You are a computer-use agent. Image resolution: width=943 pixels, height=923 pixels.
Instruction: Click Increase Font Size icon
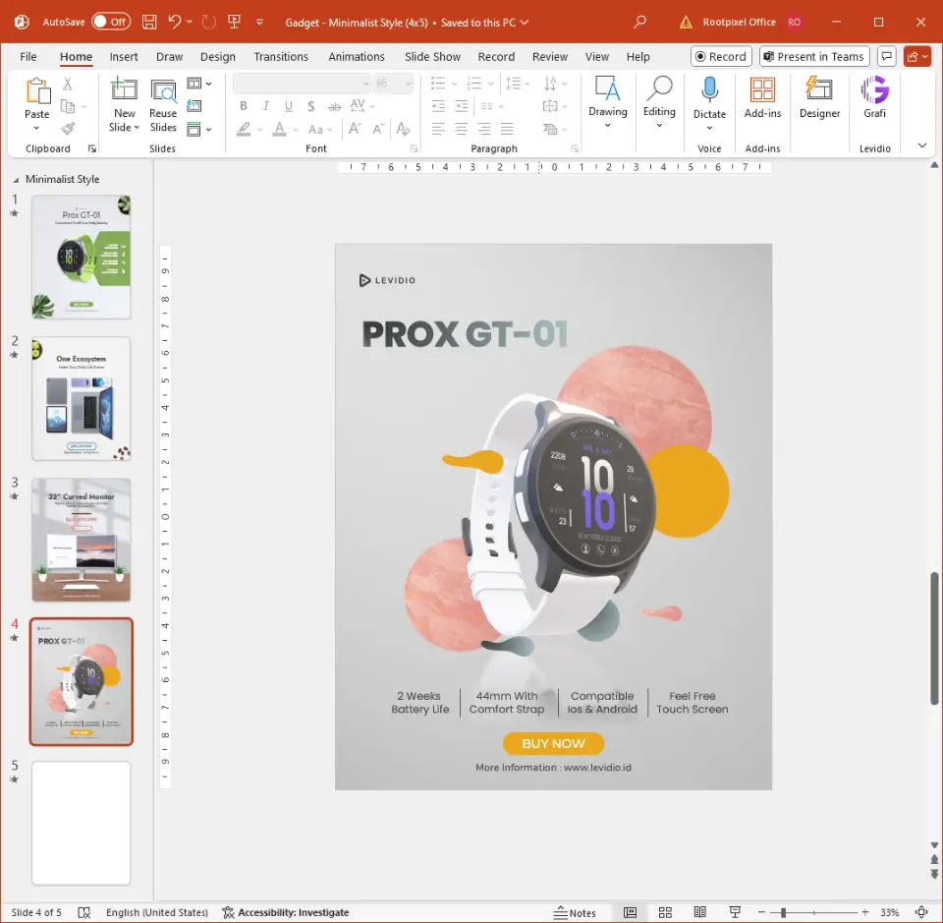[355, 129]
